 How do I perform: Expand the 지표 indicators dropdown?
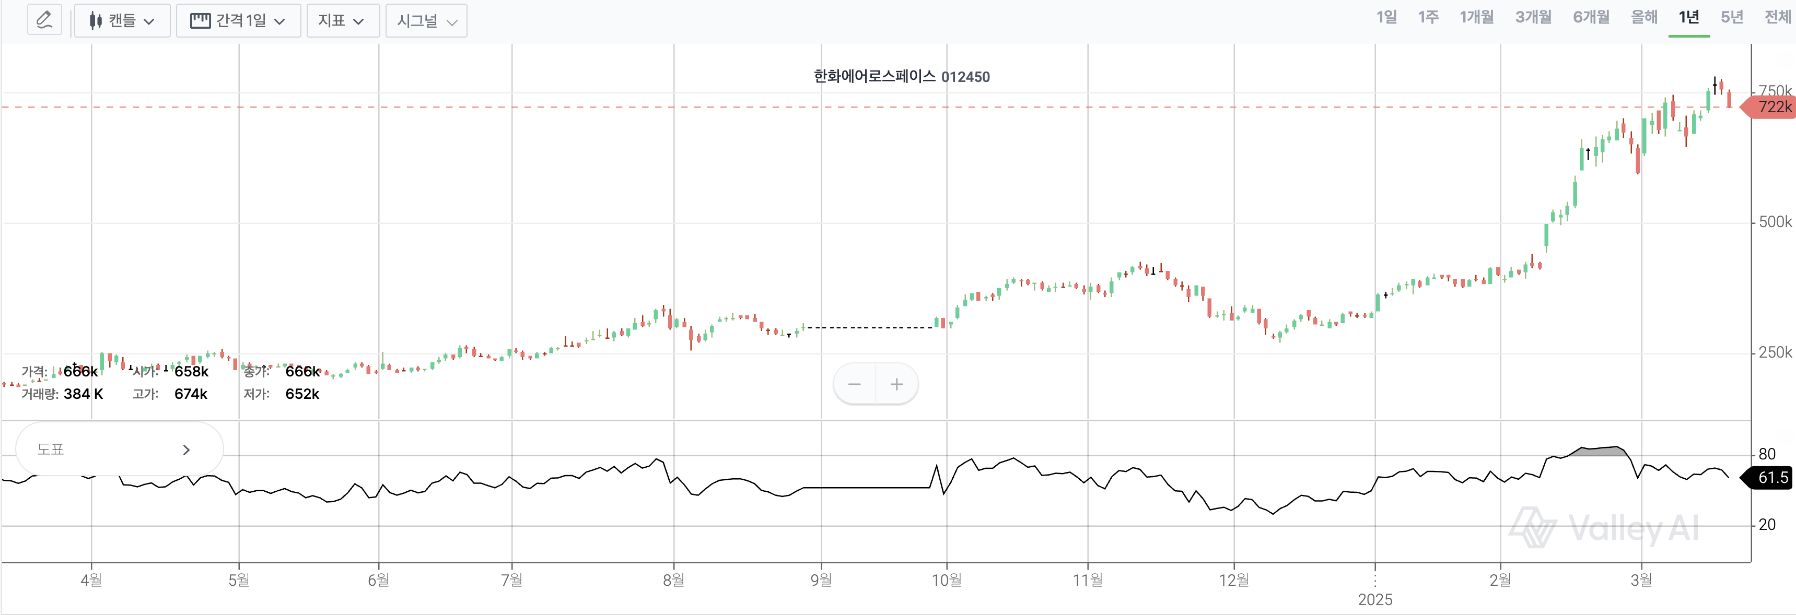pos(342,21)
